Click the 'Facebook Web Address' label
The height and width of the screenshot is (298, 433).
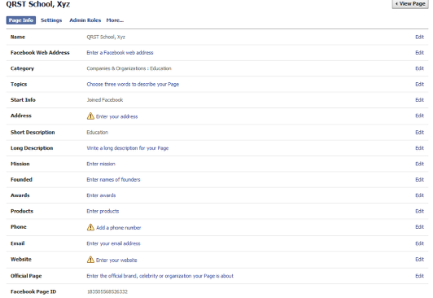point(40,52)
